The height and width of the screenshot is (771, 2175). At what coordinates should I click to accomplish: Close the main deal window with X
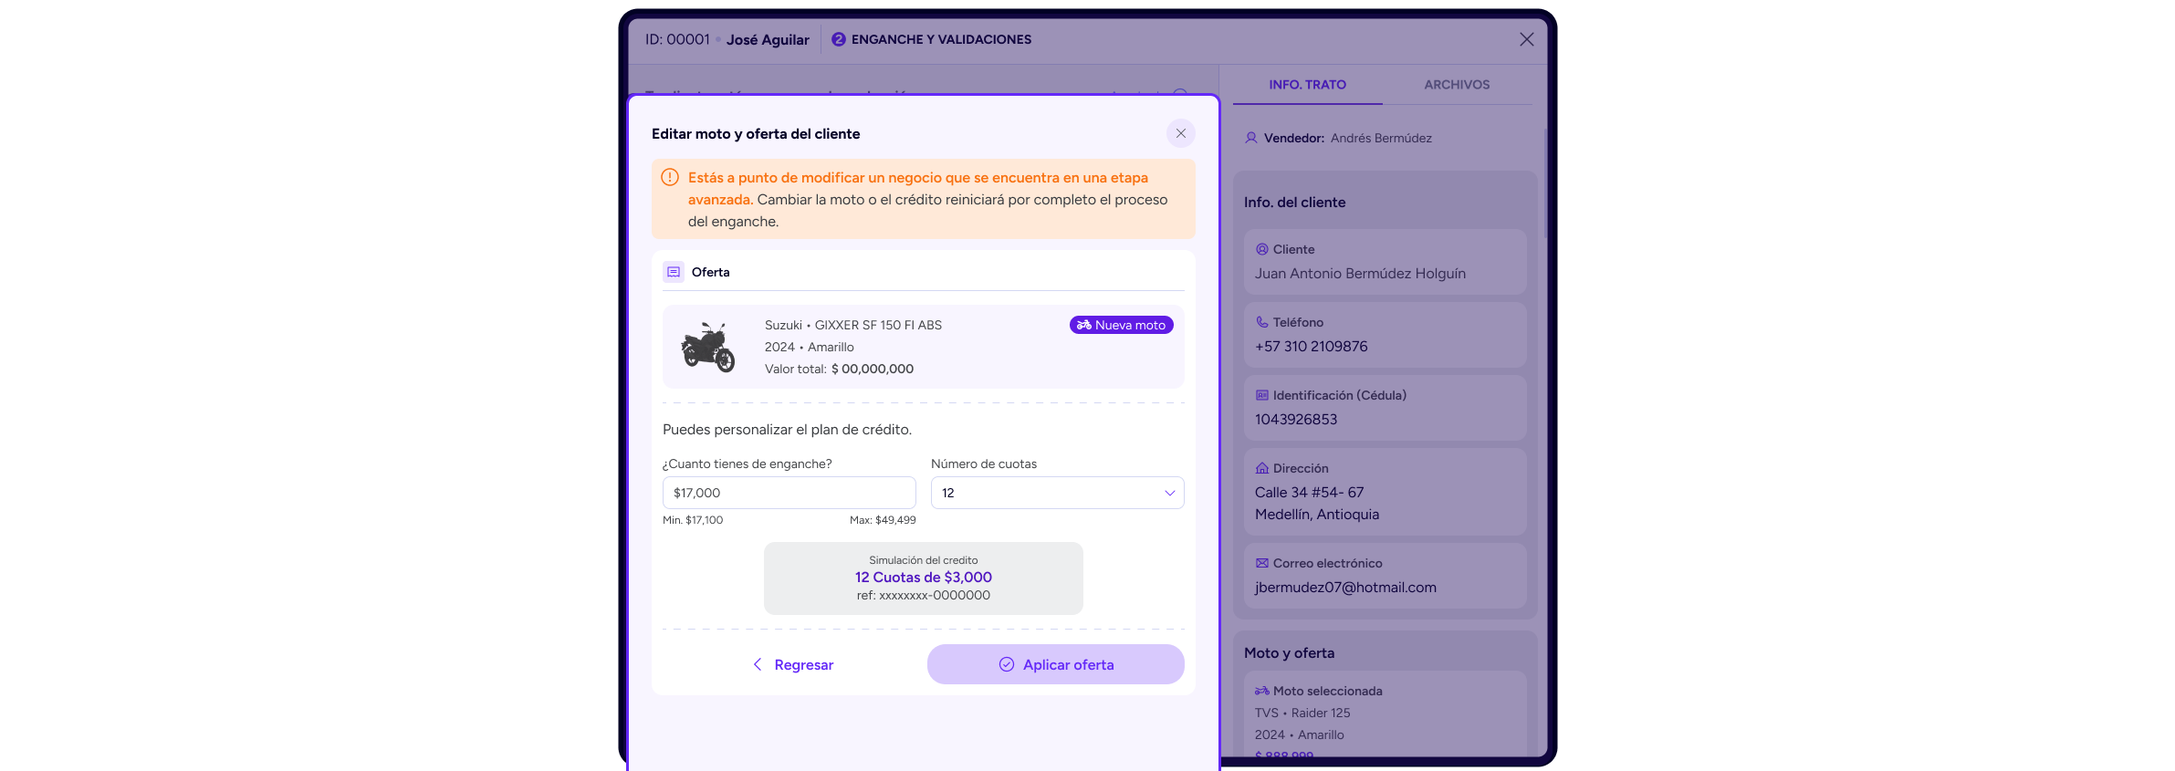coord(1526,39)
